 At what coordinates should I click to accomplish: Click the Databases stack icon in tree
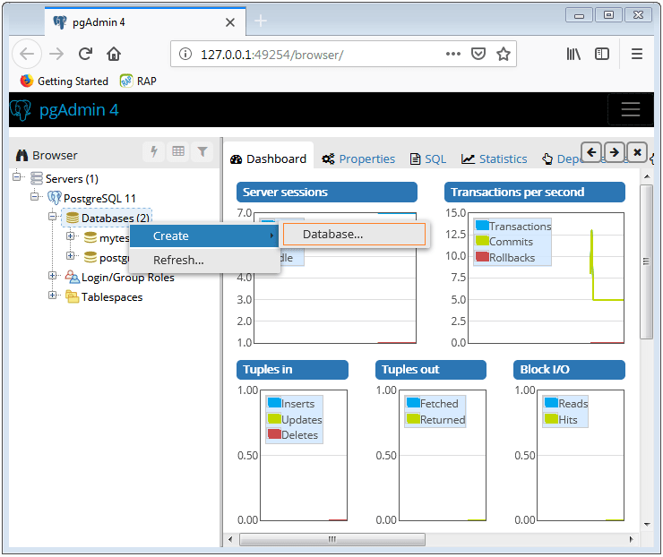click(x=73, y=218)
